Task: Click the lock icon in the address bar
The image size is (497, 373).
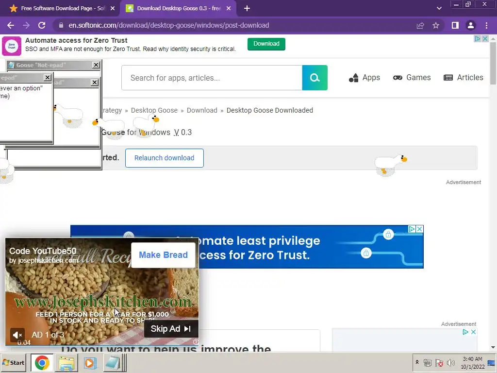Action: pyautogui.click(x=61, y=25)
